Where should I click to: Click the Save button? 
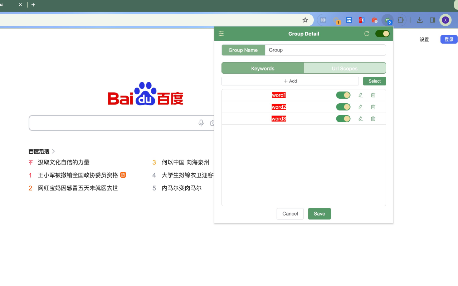click(319, 213)
